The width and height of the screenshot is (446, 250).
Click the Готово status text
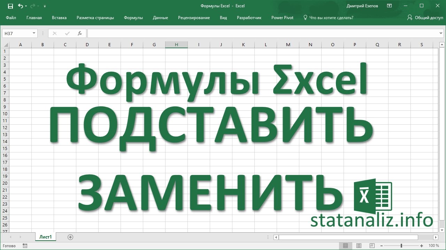tap(9, 246)
